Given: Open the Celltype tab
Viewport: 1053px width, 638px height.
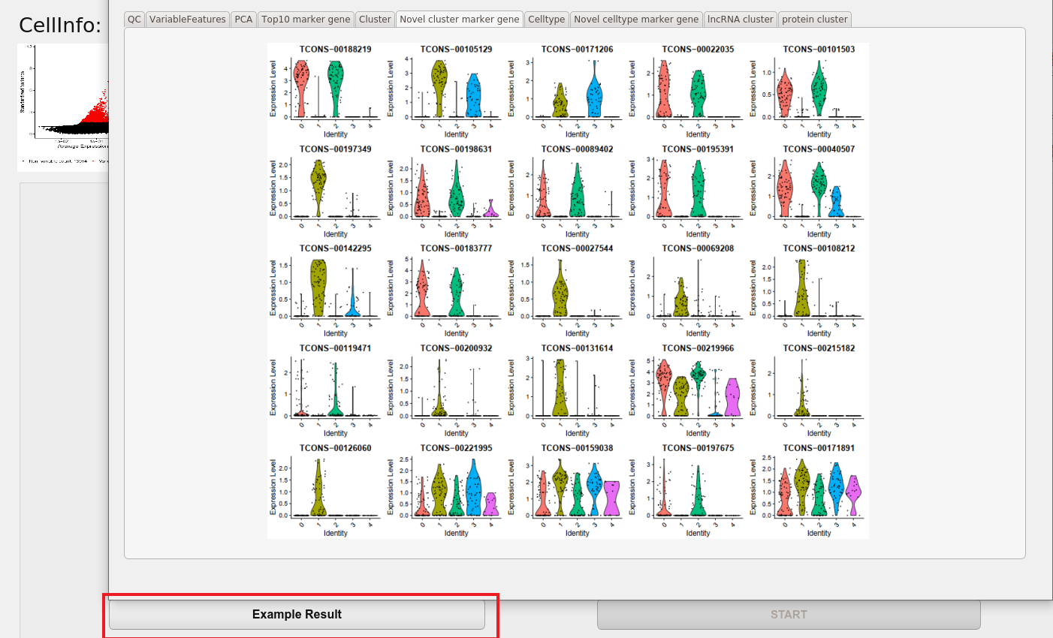Looking at the screenshot, I should pyautogui.click(x=547, y=20).
